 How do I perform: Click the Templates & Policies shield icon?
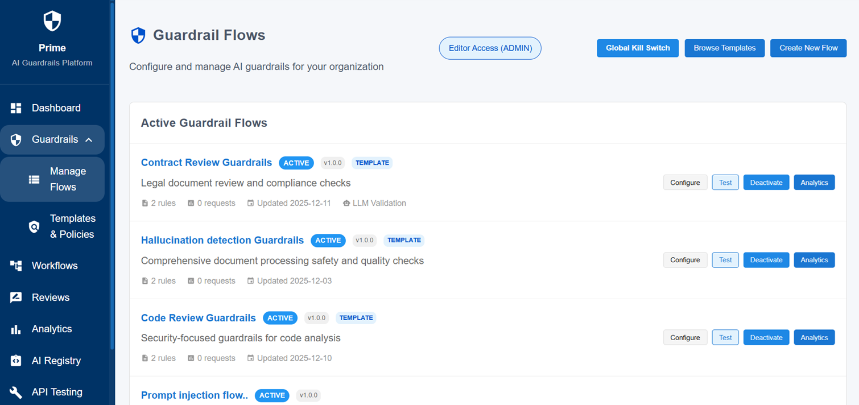tap(34, 227)
